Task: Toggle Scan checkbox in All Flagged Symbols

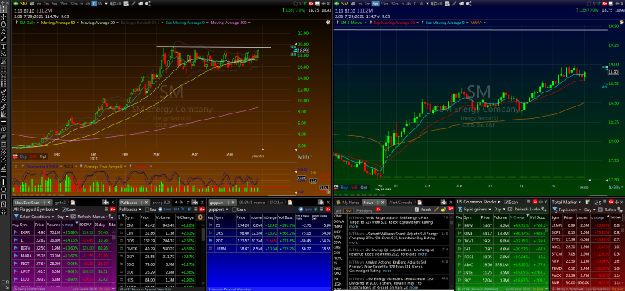Action: [64, 210]
